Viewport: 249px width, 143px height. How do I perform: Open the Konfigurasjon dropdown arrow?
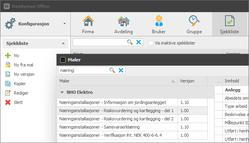(x=64, y=24)
